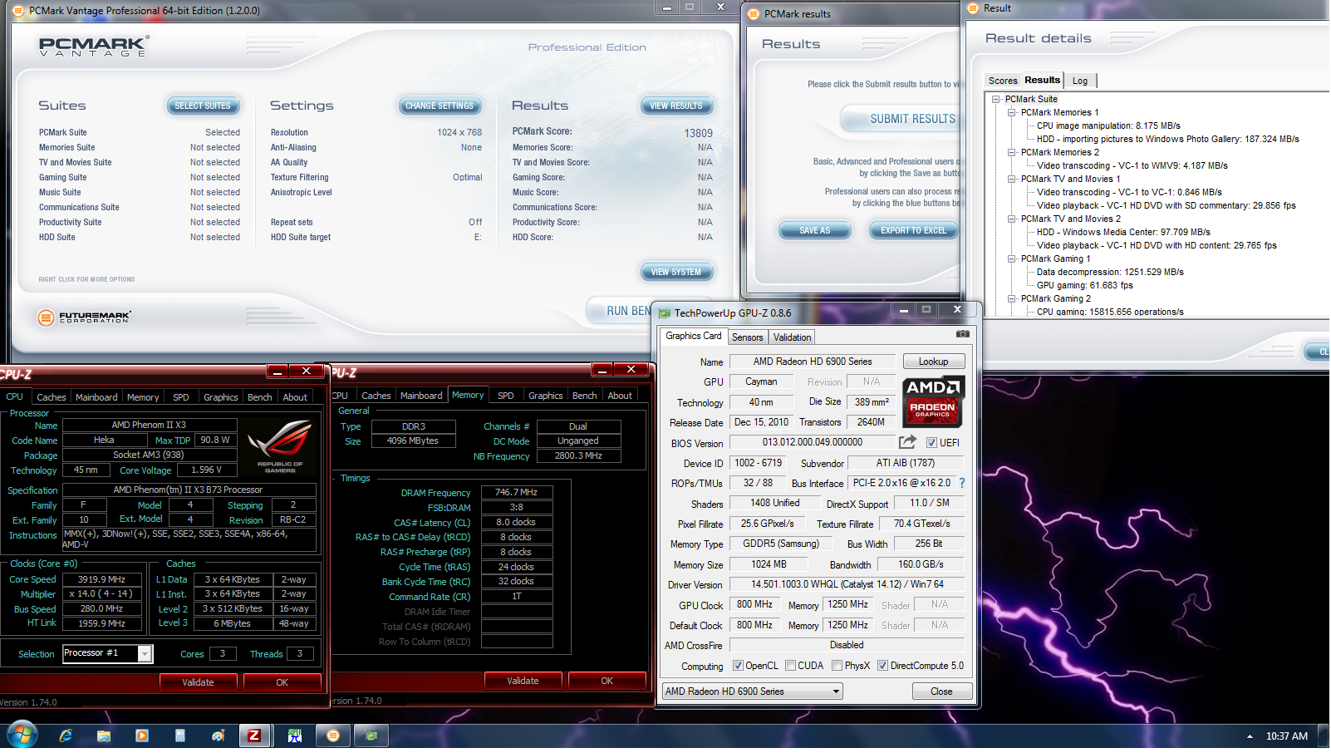1331x753 pixels.
Task: Click the Bus Interface question mark icon
Action: 962,483
